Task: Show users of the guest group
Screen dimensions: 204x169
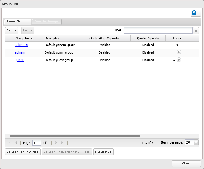Action: tap(179, 60)
